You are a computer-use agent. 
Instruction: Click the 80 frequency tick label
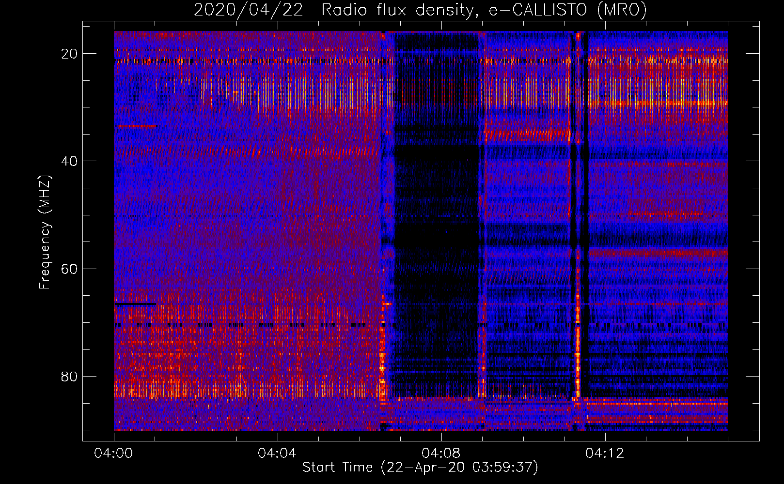point(70,376)
